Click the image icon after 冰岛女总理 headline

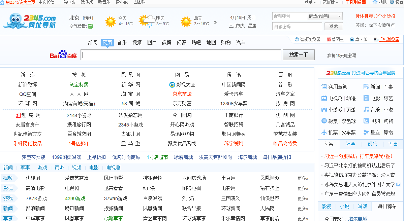[399, 184]
